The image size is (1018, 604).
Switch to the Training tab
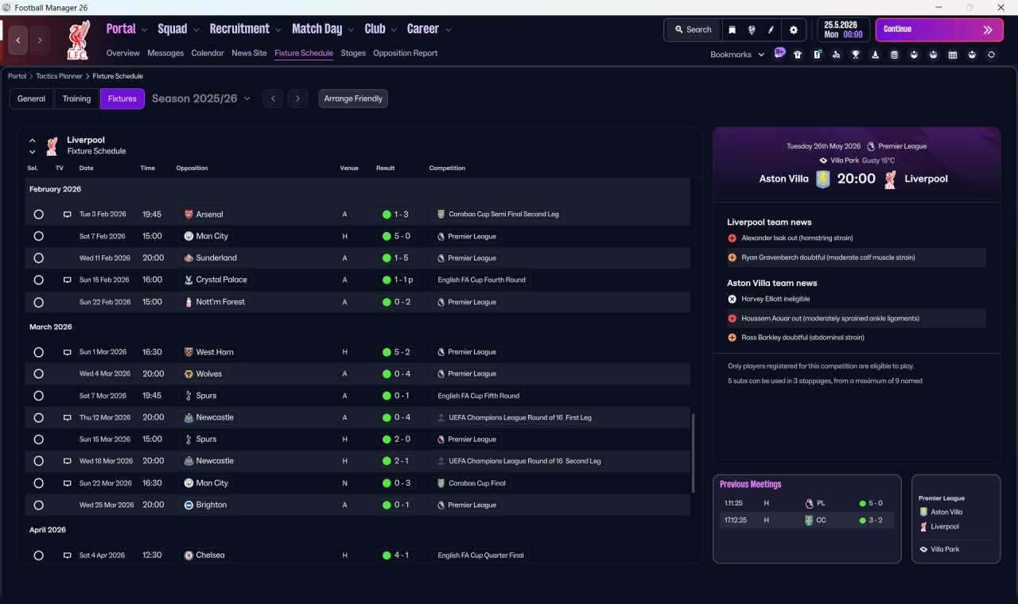coord(76,99)
